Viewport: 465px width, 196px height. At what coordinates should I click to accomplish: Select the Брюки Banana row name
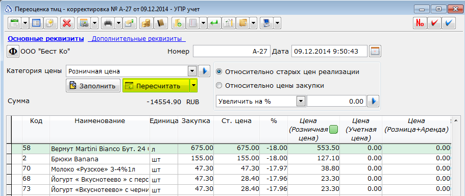coord(100,159)
